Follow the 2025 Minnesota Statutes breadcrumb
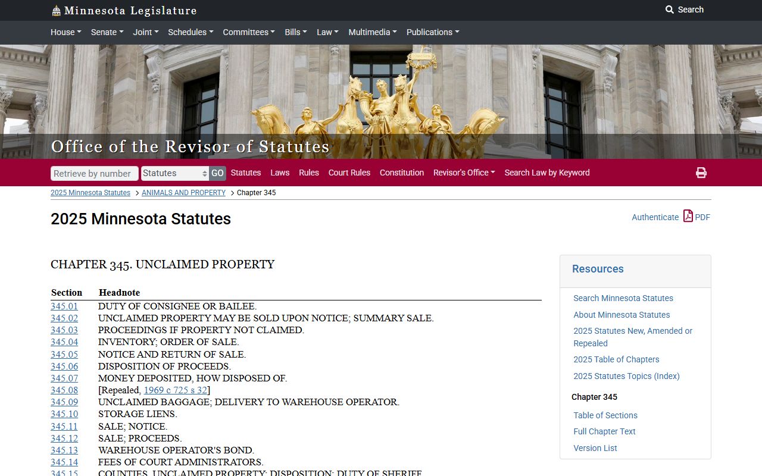 pos(90,193)
